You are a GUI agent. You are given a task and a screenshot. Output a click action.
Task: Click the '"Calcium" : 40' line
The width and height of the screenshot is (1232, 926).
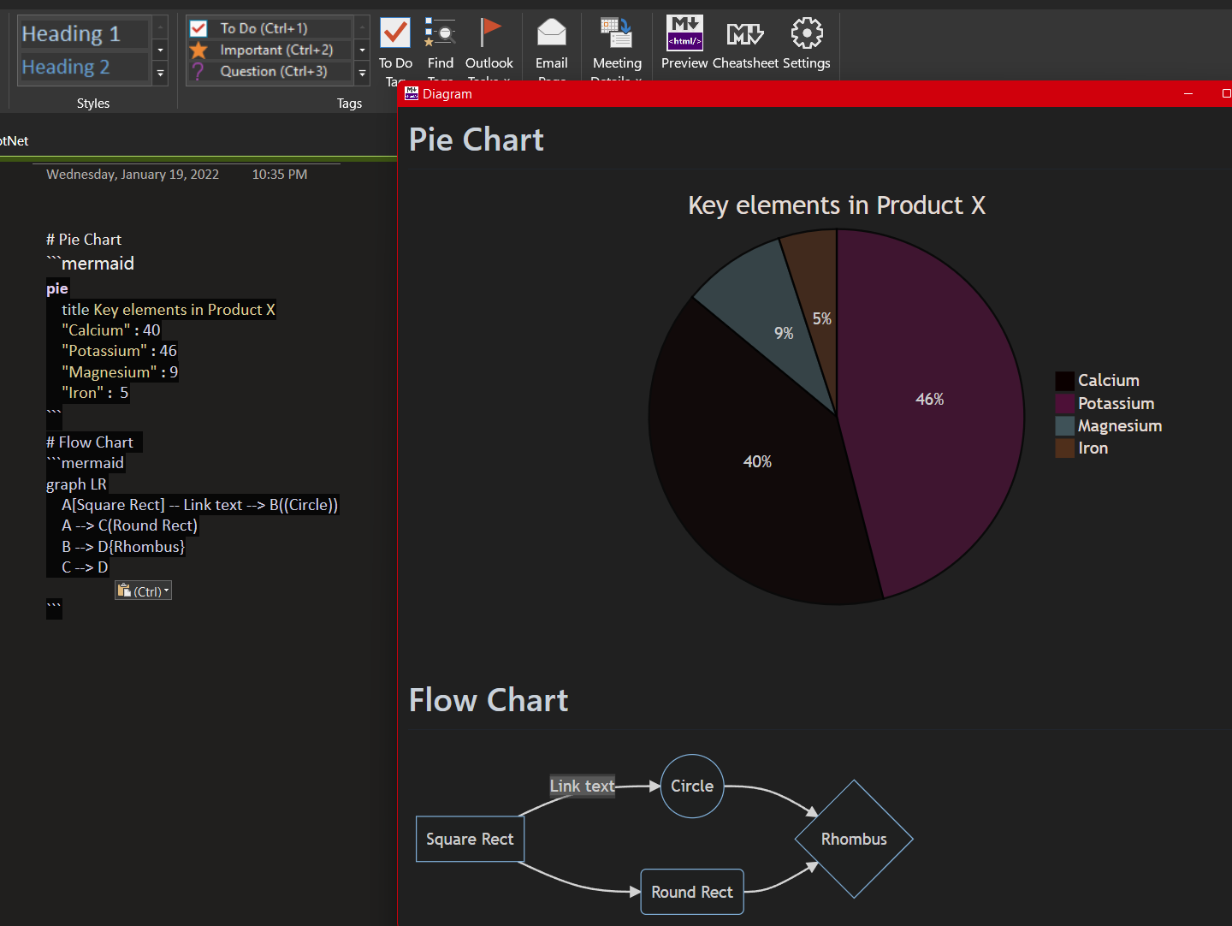pyautogui.click(x=111, y=330)
